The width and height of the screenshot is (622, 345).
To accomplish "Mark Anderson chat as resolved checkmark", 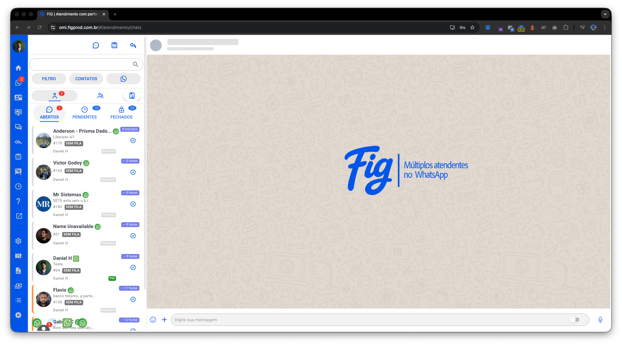I will coord(133,140).
